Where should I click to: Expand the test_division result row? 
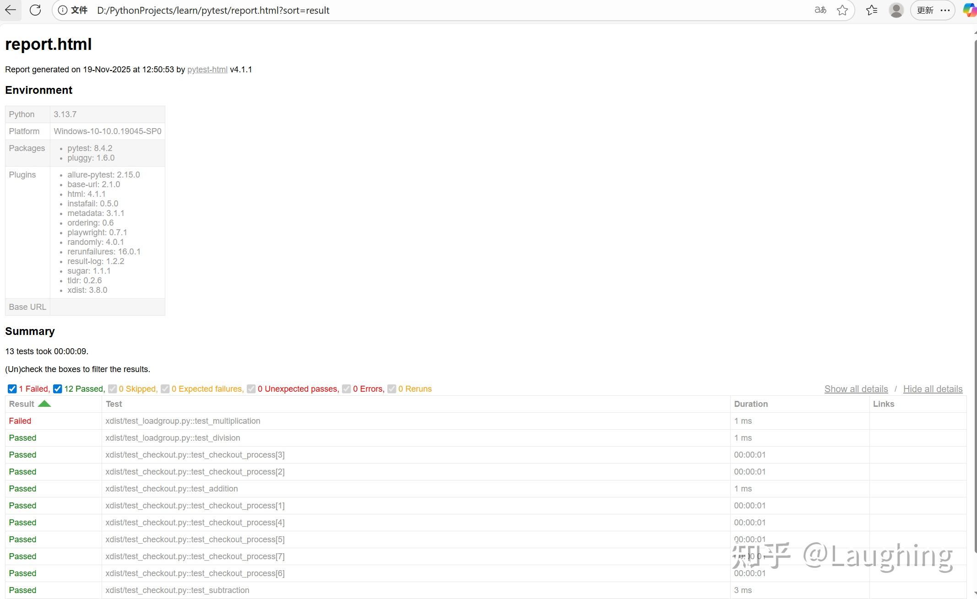pos(22,437)
